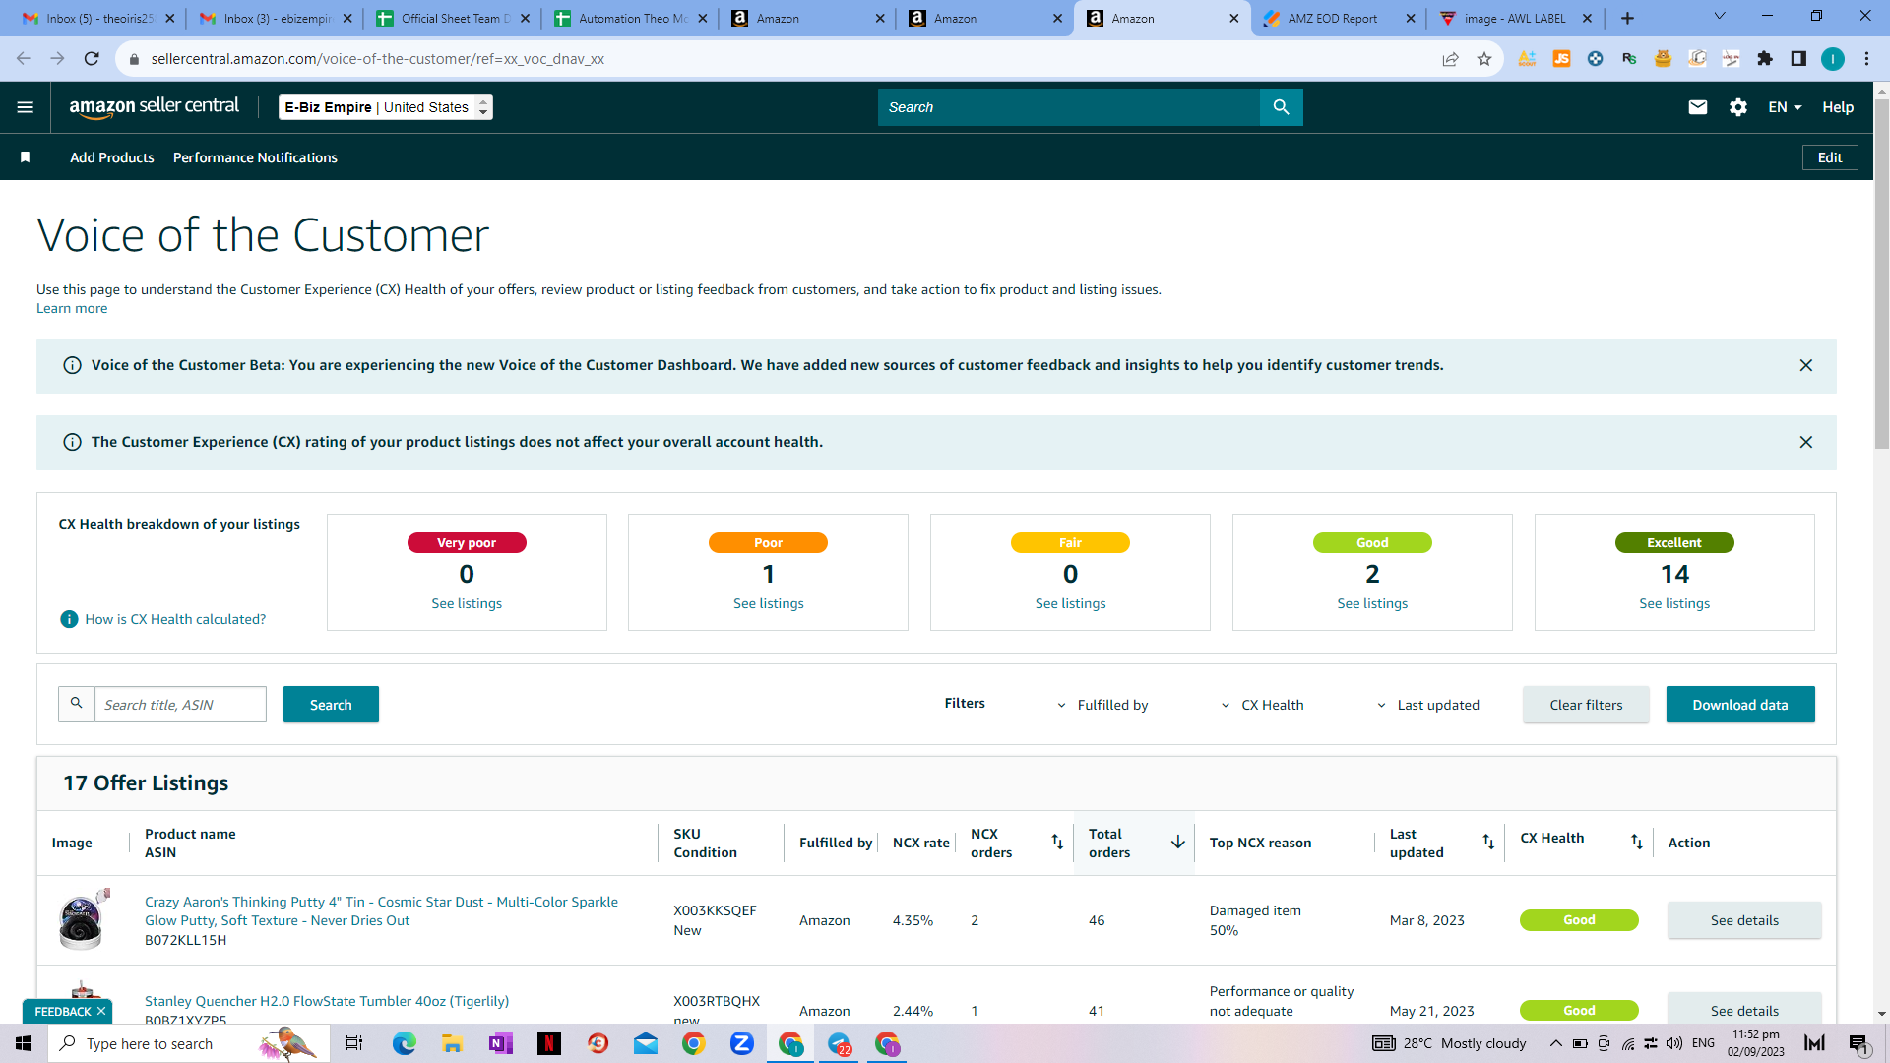Open Add Products in the navigation bar
1890x1063 pixels.
click(x=112, y=157)
